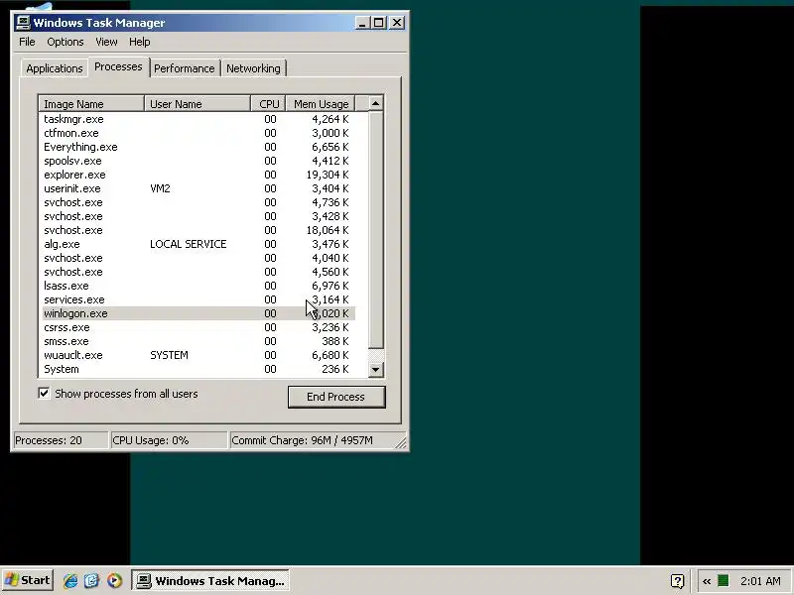Click the CPU Usage: 0% status entry
Screen dimensions: 794x595
(168, 440)
